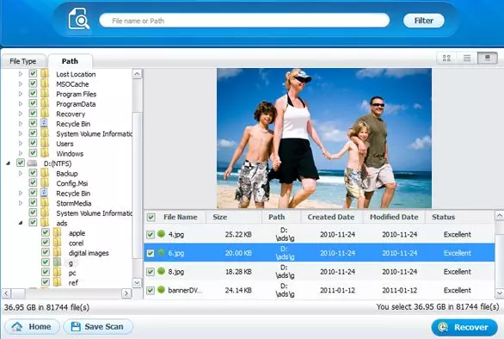Switch to list view icon
The width and height of the screenshot is (504, 339).
pos(467,59)
